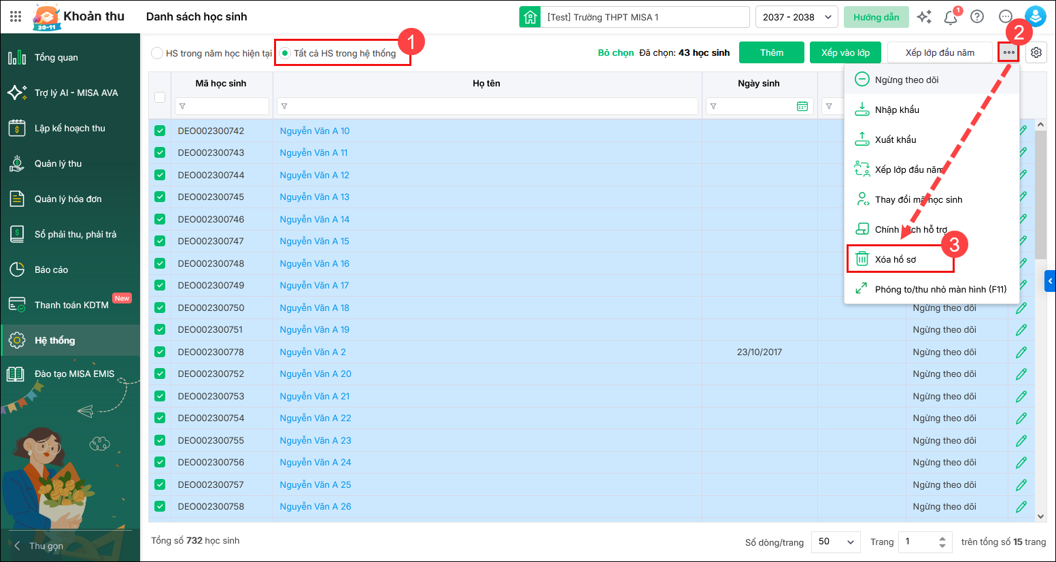The height and width of the screenshot is (562, 1056).
Task: Go to Lập kế hoạch thu
Action: pos(70,128)
